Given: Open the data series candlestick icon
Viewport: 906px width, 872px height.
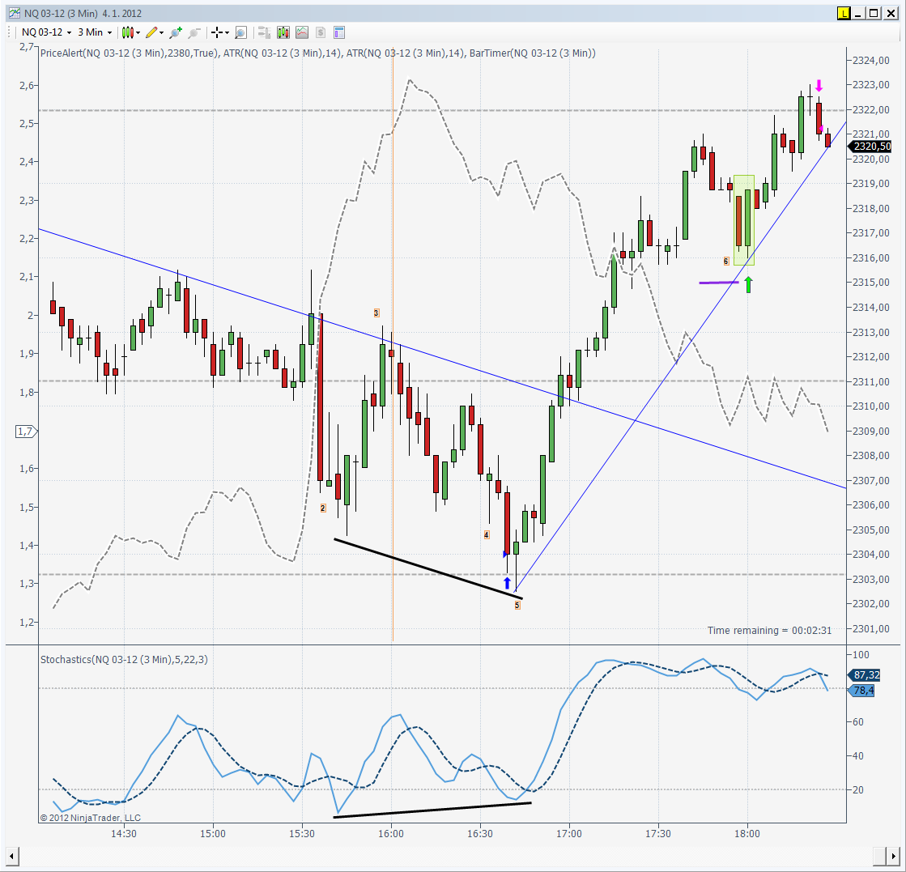Looking at the screenshot, I should click(x=283, y=32).
